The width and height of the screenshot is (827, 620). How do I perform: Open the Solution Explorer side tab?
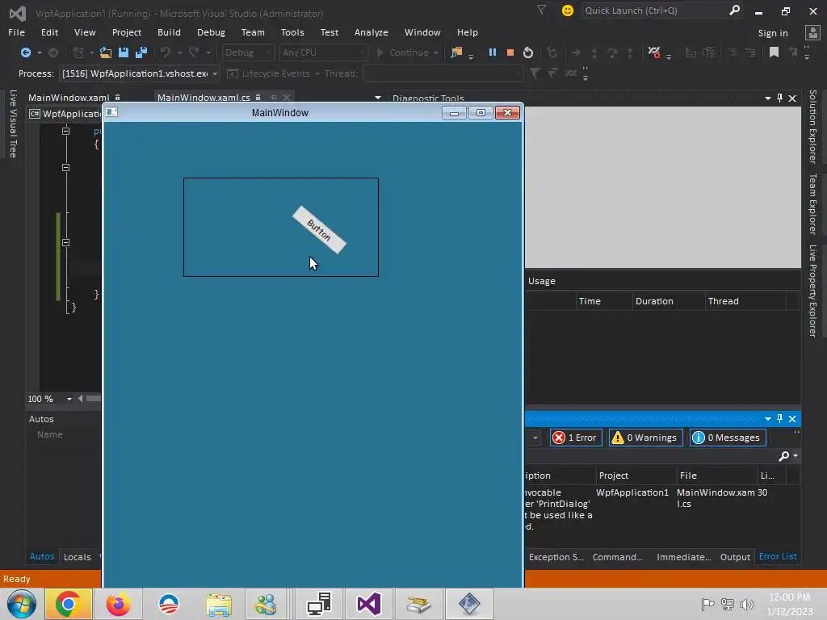pos(812,127)
